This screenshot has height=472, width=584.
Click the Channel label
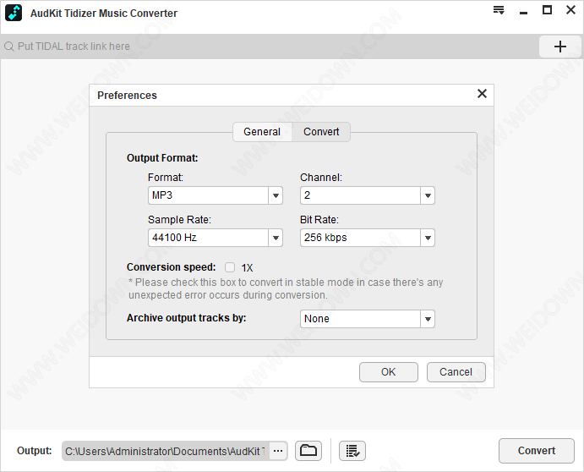[320, 178]
